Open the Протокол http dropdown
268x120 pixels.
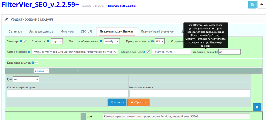coord(57,41)
